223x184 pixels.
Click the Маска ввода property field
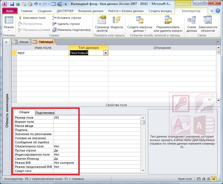pyautogui.click(x=97, y=126)
